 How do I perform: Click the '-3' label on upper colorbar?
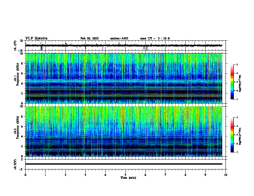coord(237,65)
